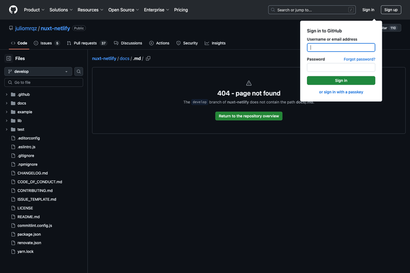
Task: Open the Issues tab
Action: [x=47, y=43]
